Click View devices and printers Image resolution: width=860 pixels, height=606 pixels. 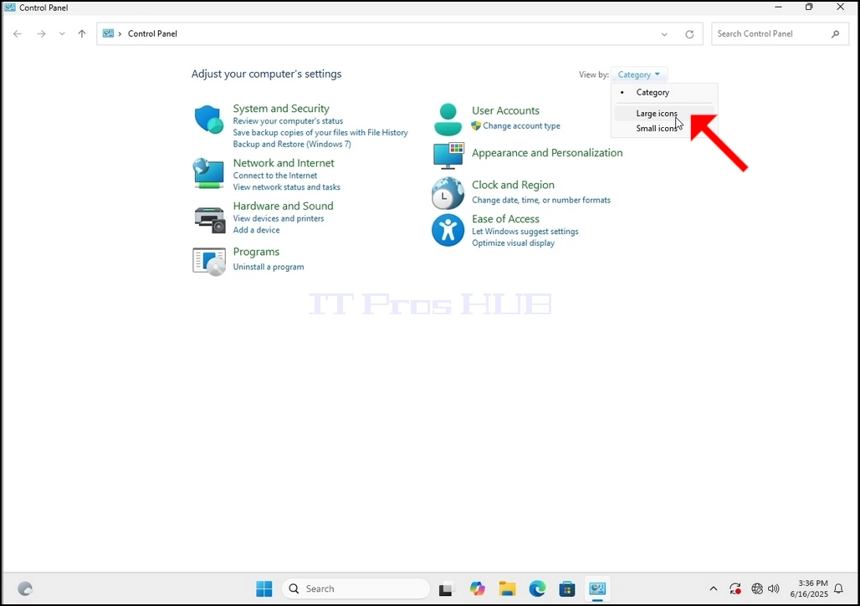(278, 218)
